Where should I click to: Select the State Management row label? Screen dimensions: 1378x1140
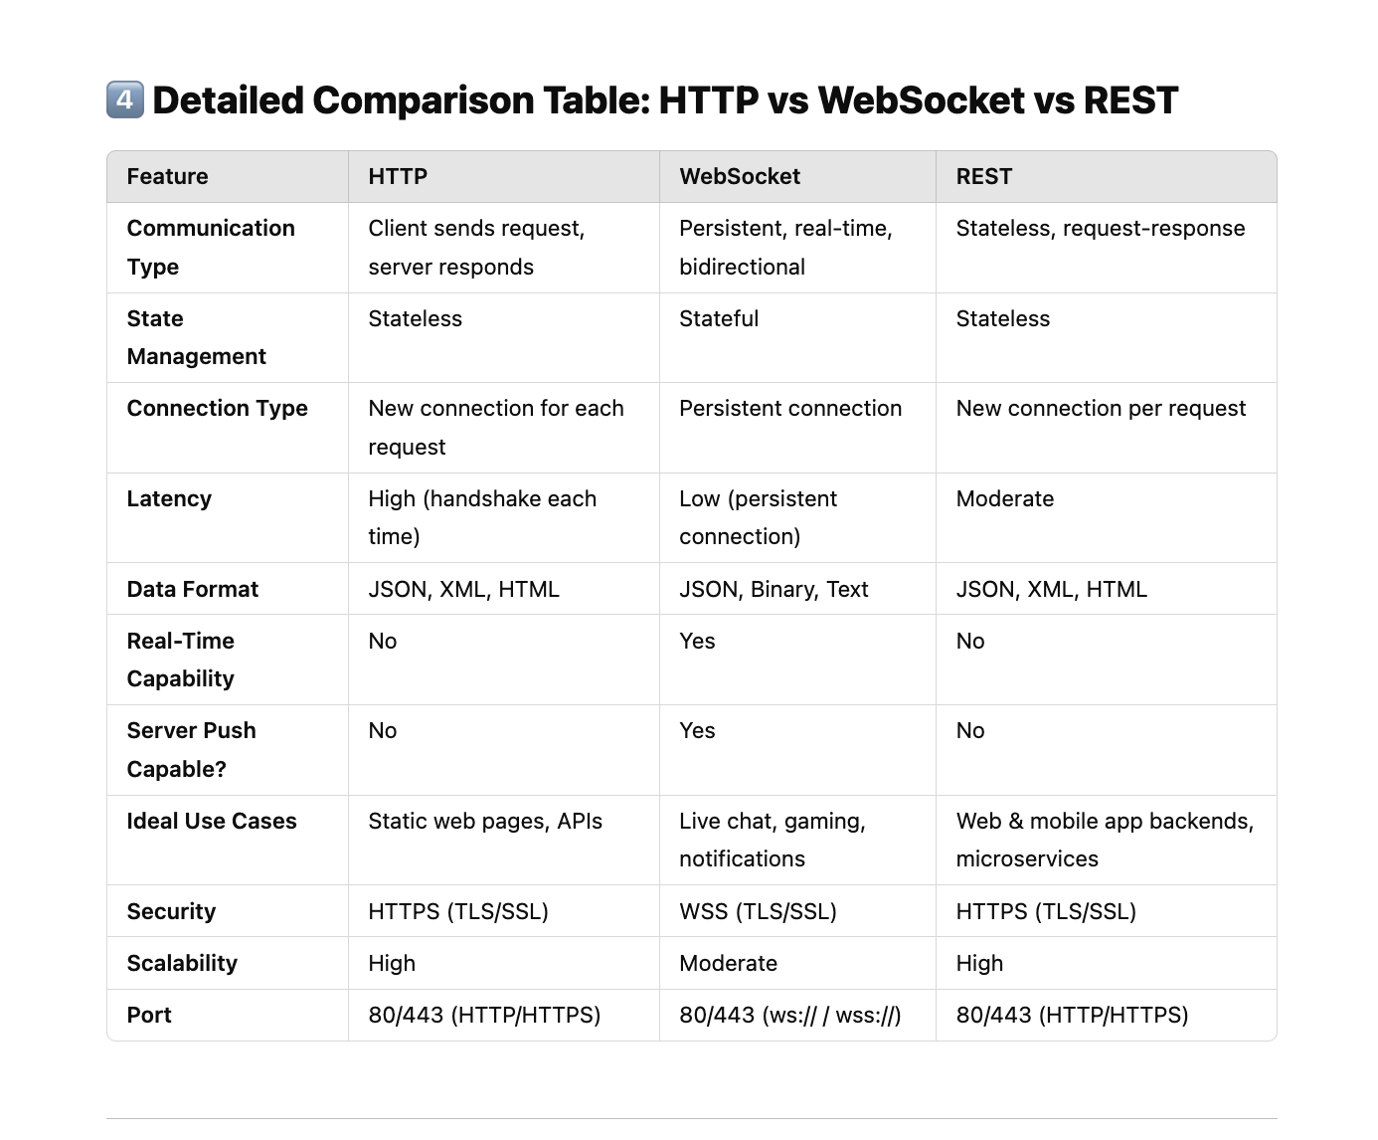coord(196,337)
